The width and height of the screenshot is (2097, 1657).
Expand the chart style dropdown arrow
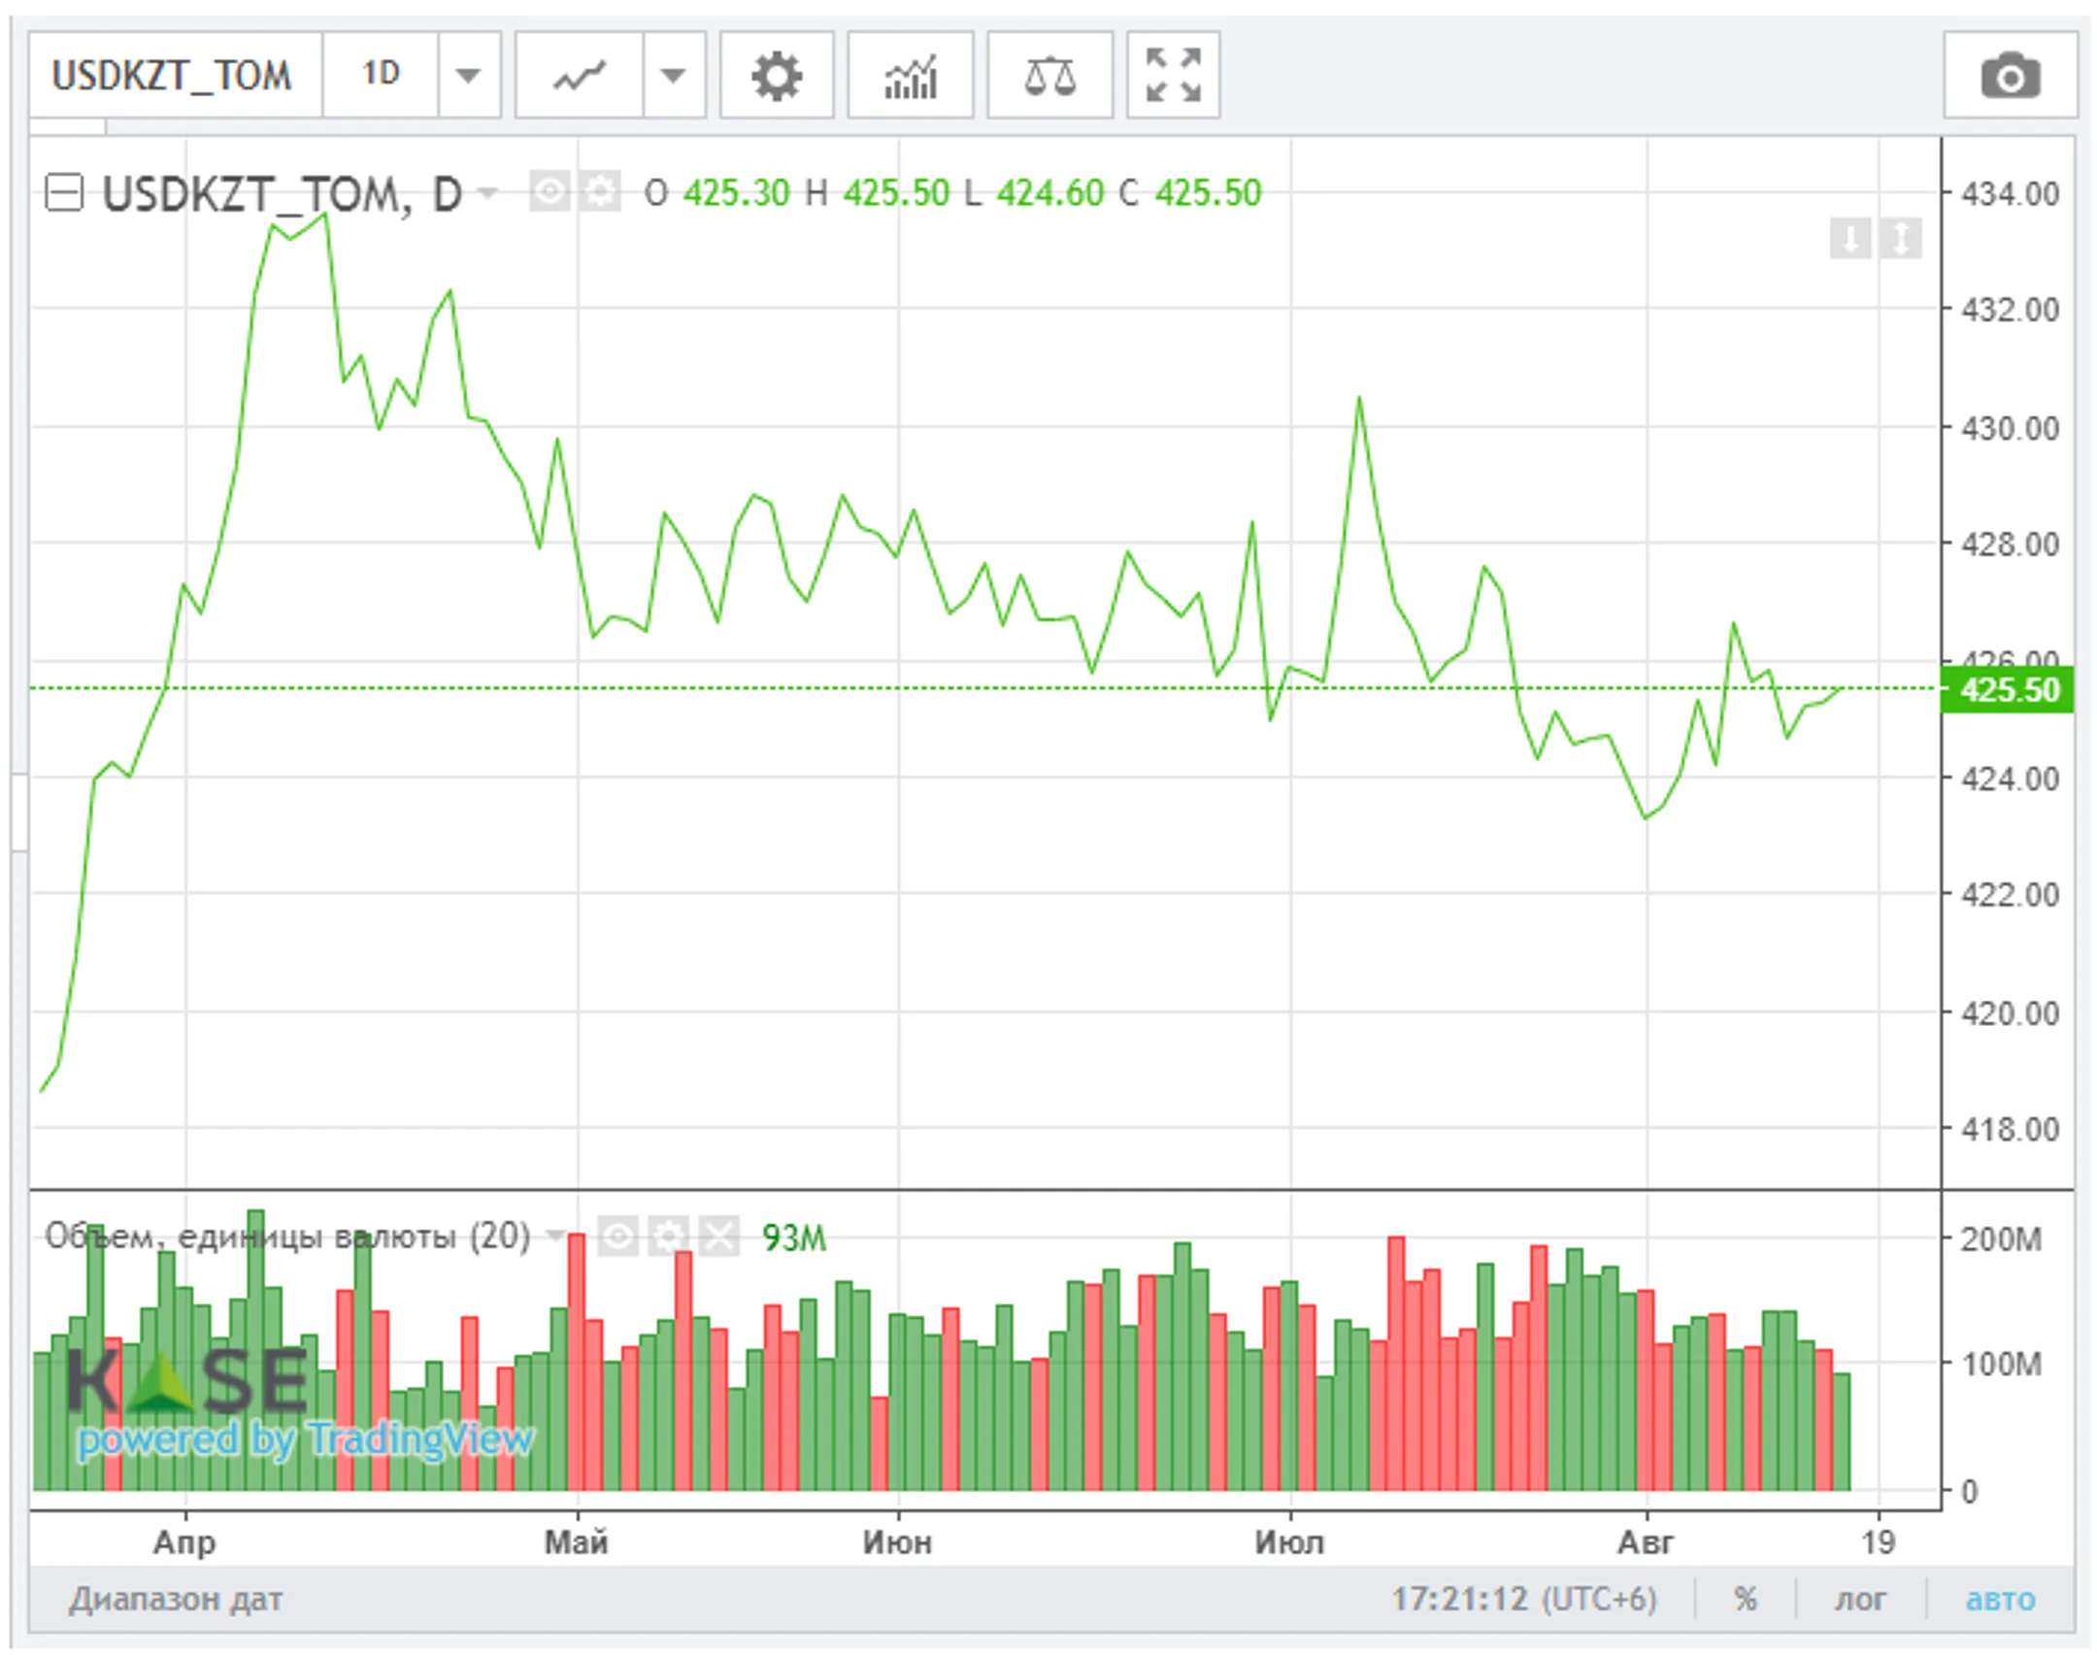(673, 76)
